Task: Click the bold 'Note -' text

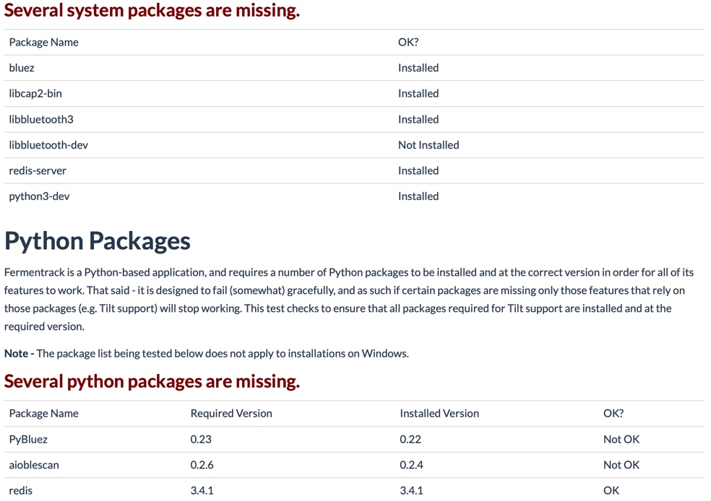Action: pos(19,354)
